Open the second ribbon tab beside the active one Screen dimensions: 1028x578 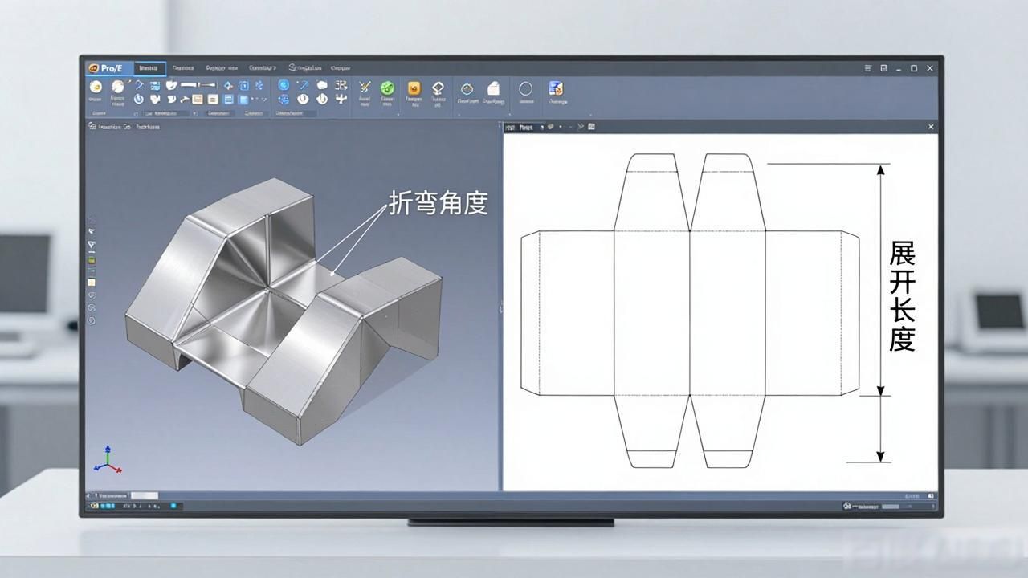pyautogui.click(x=184, y=69)
